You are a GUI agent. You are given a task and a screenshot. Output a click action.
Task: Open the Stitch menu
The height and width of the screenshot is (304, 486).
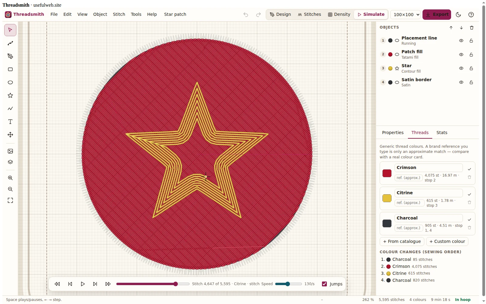[119, 14]
